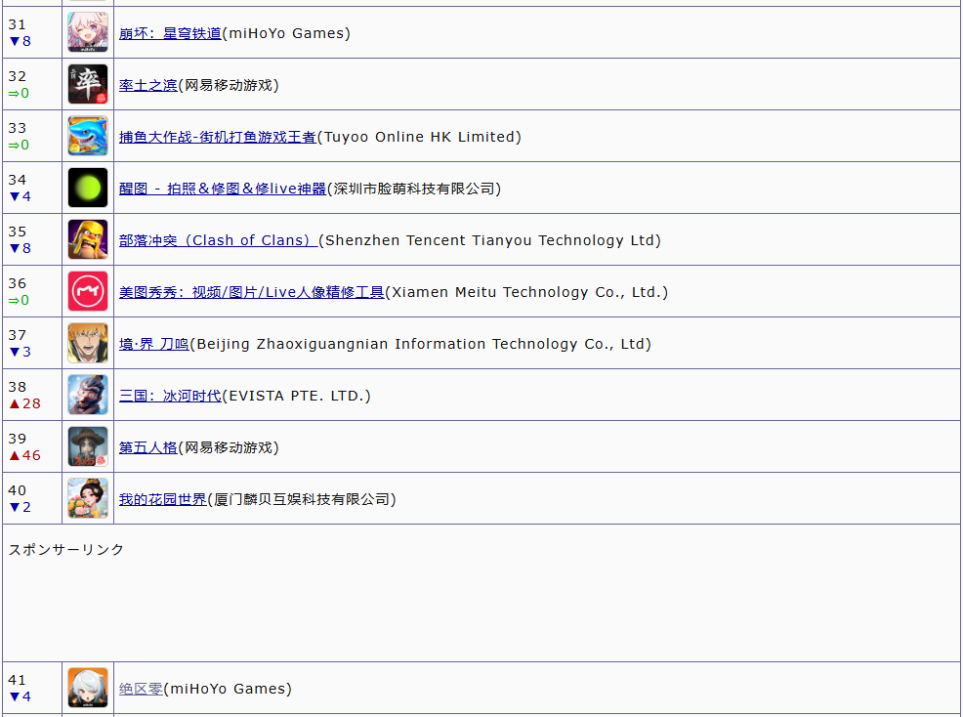963x717 pixels.
Task: Click the 率土之滨 app icon
Action: coord(88,84)
